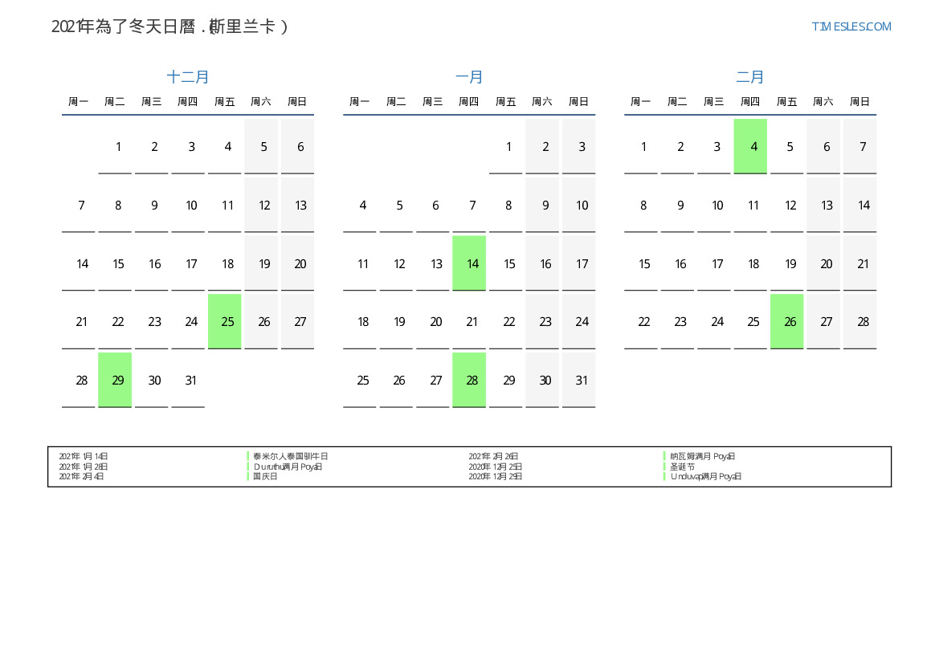Click holiday name Duruthu满月Poya日
939x664 pixels.
click(x=288, y=466)
